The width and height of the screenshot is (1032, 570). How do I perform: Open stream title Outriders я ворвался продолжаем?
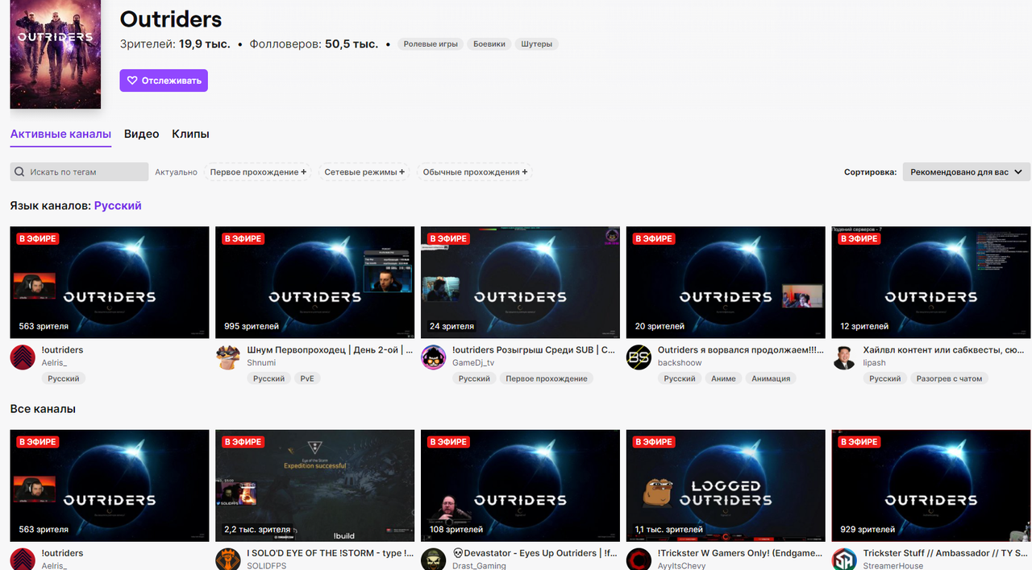[741, 350]
